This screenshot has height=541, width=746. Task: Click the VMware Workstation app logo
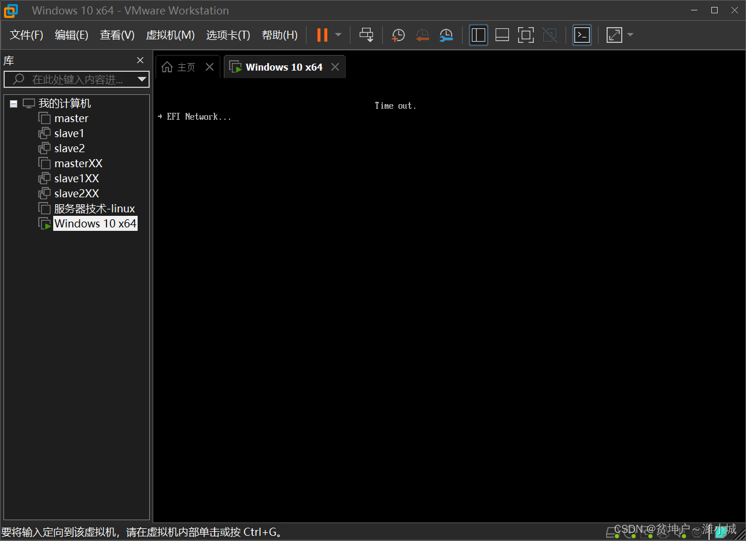(x=11, y=10)
